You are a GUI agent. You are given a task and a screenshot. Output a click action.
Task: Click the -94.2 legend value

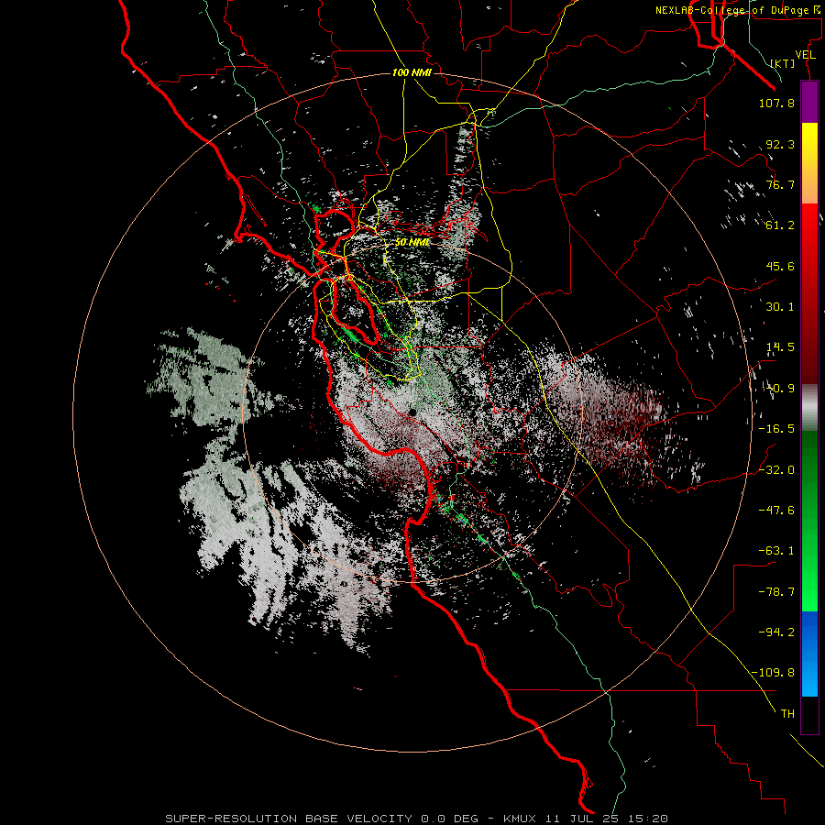tap(776, 632)
